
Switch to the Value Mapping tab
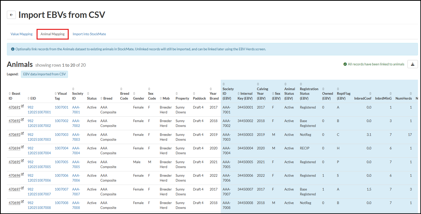click(x=21, y=34)
